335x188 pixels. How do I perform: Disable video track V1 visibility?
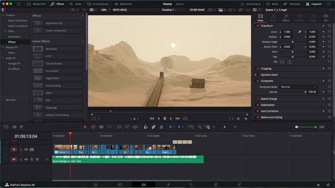coord(32,149)
